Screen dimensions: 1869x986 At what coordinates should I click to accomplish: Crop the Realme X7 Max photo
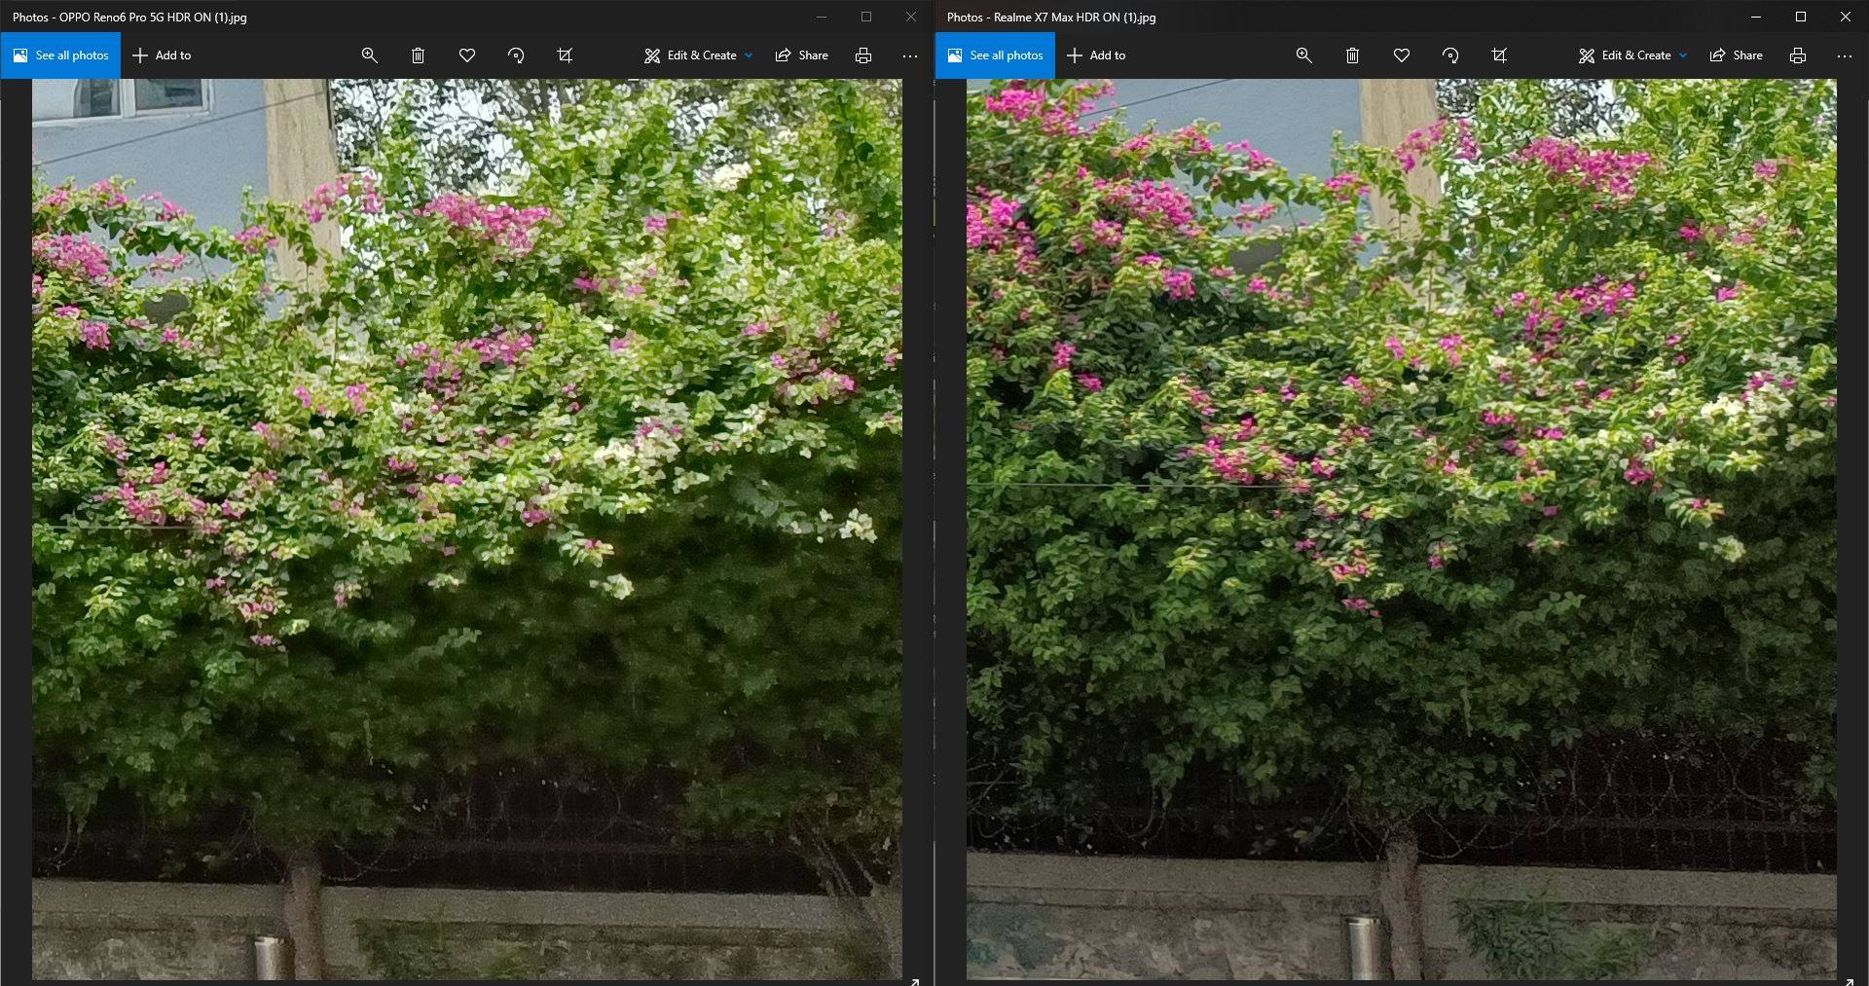click(1499, 55)
